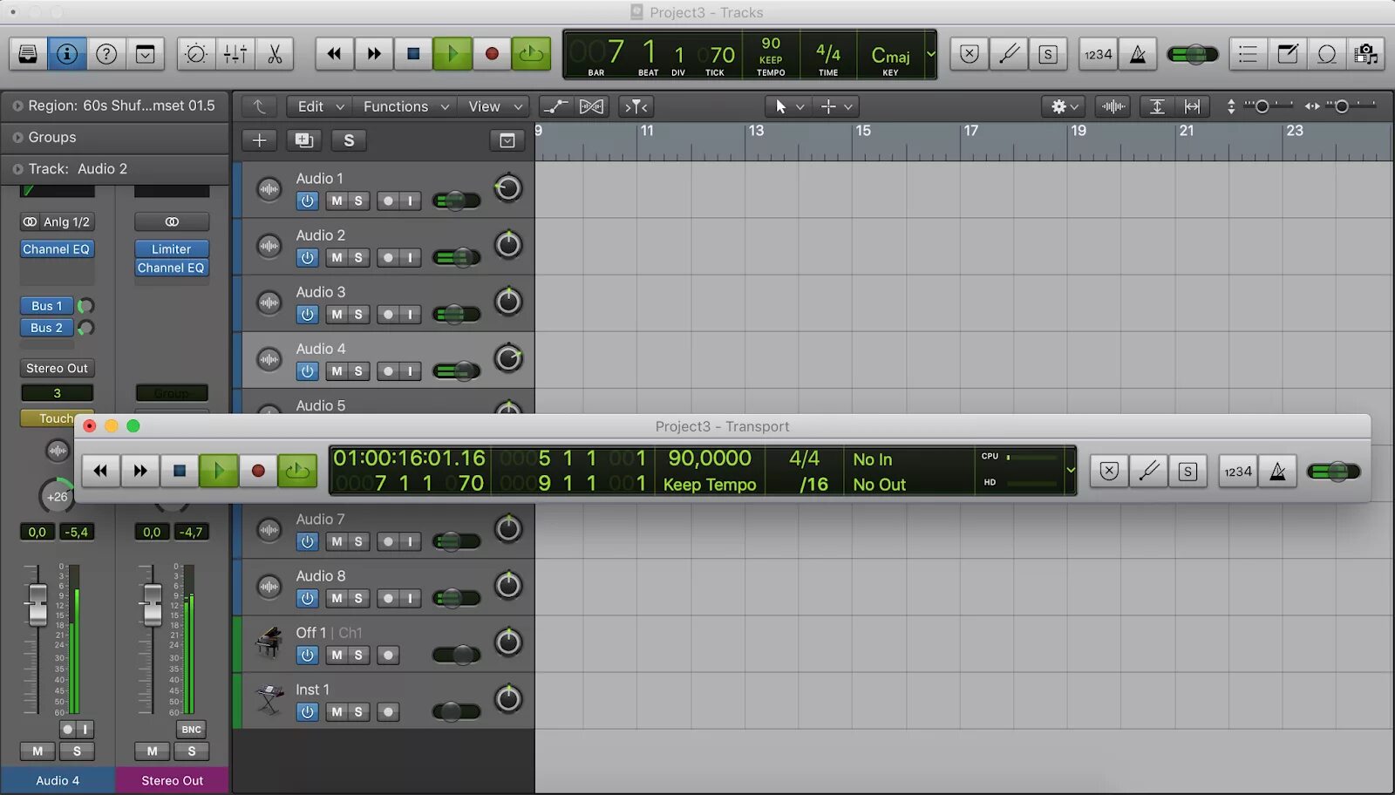Open List Editors icon

click(x=1249, y=54)
